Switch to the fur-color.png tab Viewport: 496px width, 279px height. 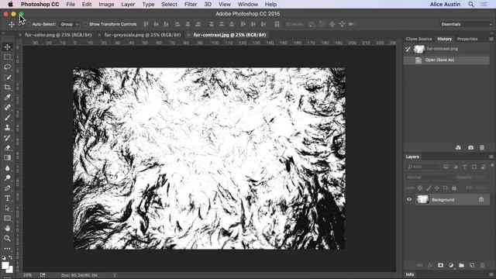pyautogui.click(x=58, y=35)
